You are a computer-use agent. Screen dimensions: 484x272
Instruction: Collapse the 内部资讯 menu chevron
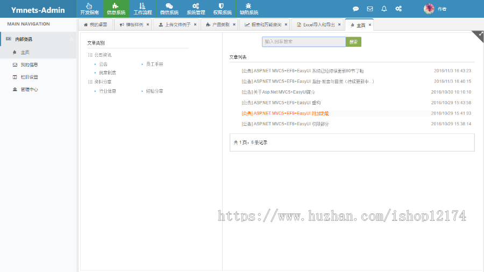[x=72, y=39]
